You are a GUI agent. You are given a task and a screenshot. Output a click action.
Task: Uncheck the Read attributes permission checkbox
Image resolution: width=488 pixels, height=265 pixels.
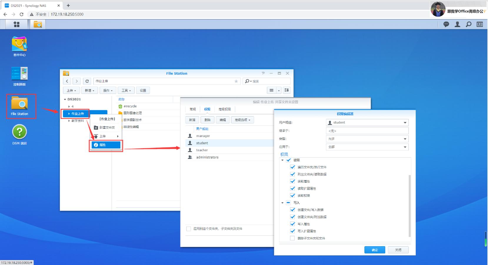292,181
